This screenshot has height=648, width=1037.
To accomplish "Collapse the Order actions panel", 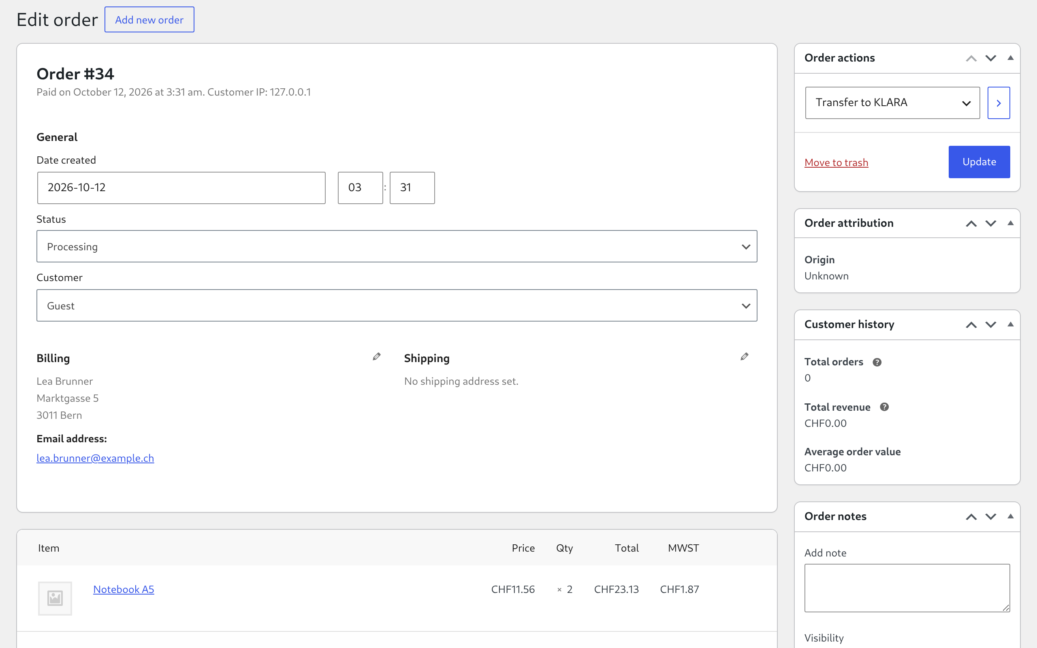I will 1010,58.
